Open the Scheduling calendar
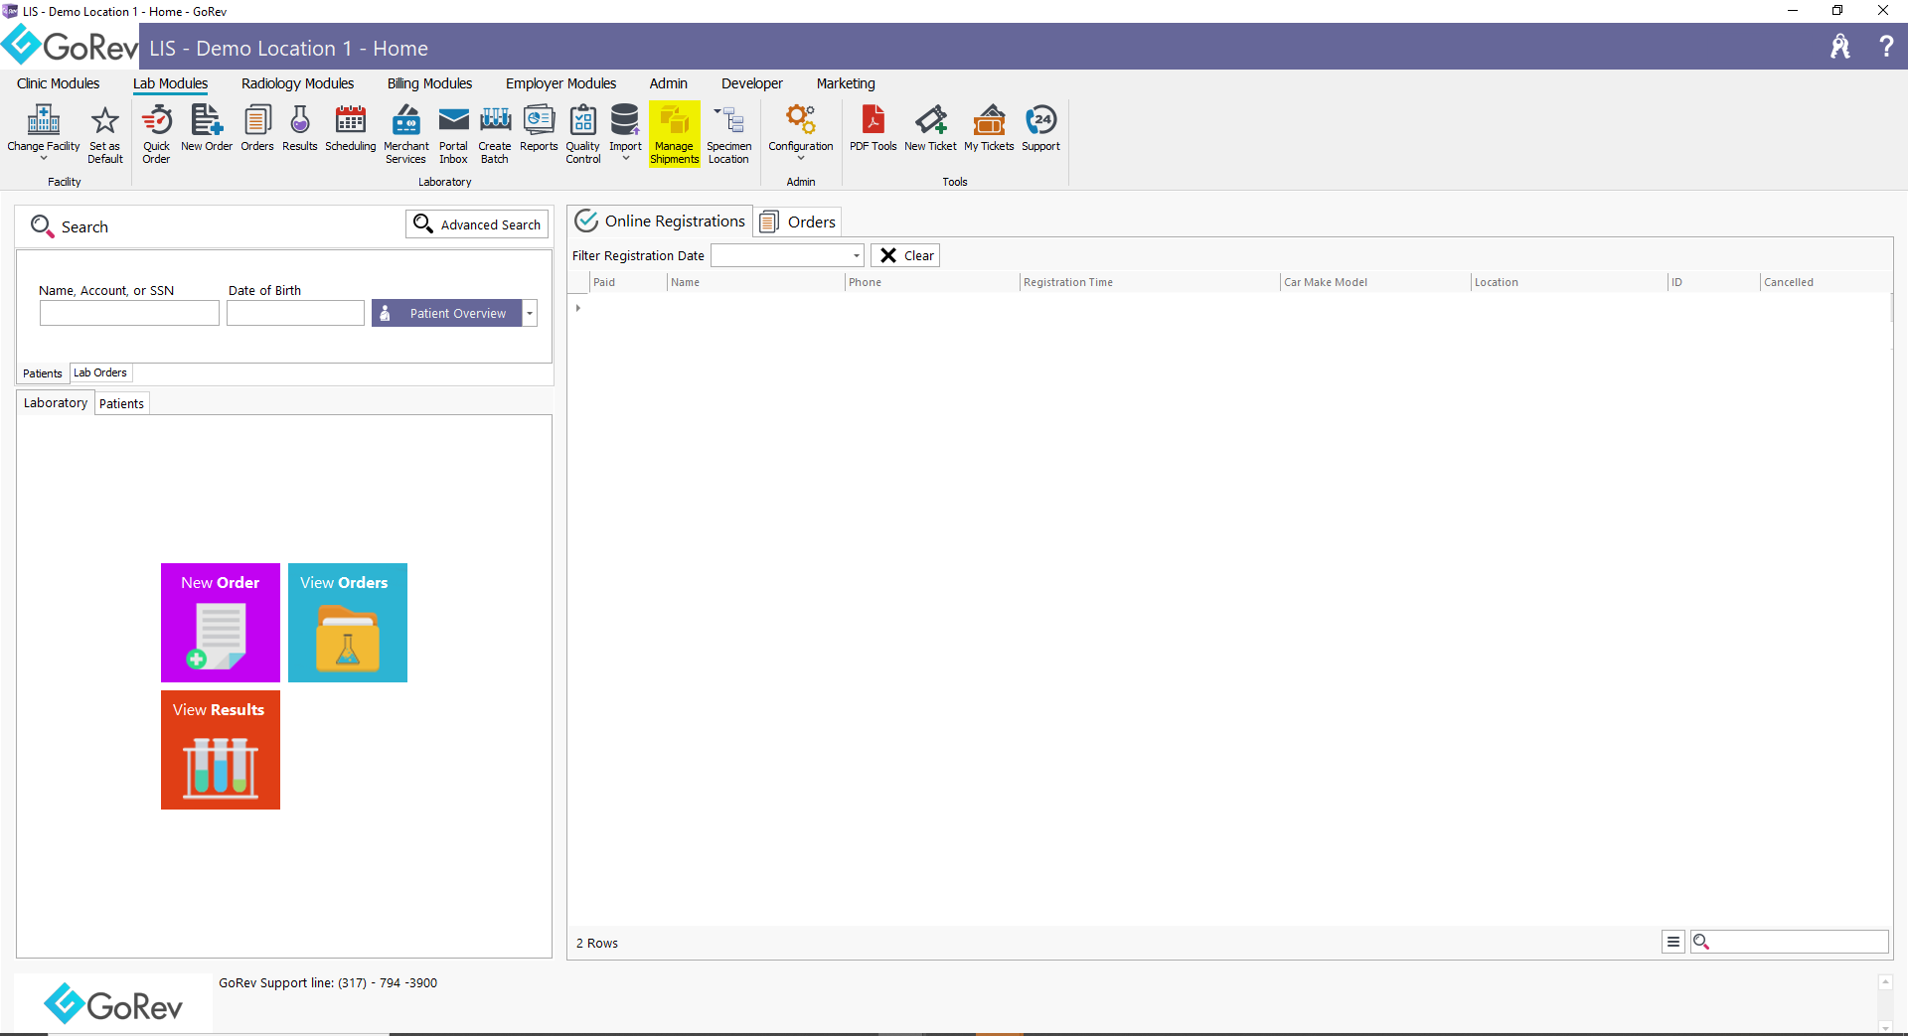Screen dimensions: 1908x1036 coord(351,128)
